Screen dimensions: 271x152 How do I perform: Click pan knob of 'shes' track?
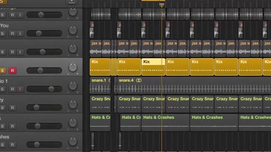73,141
